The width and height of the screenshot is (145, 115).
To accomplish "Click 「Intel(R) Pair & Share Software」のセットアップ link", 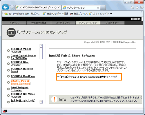I will pyautogui.click(x=88, y=77).
